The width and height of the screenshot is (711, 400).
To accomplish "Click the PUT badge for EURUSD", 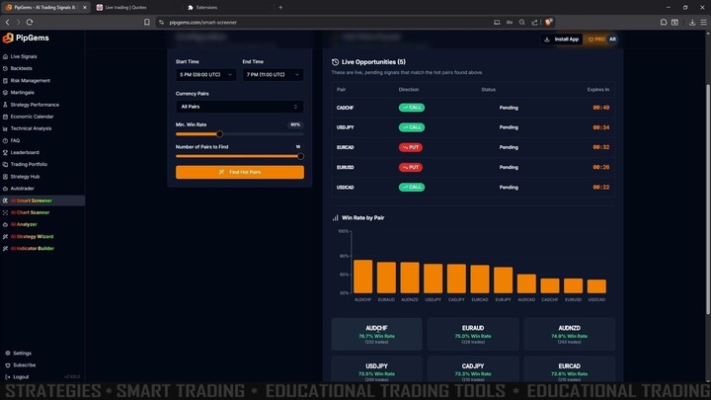I will click(x=411, y=167).
